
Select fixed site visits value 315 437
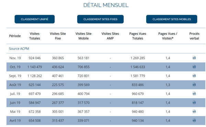click(x=58, y=121)
